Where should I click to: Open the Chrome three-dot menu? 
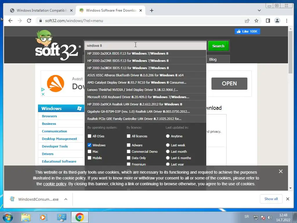pyautogui.click(x=287, y=21)
